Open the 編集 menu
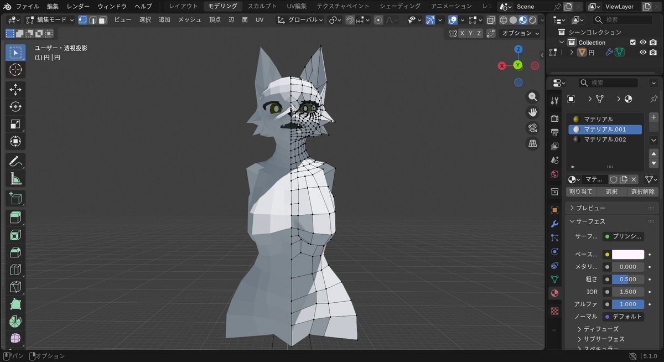 coord(53,7)
